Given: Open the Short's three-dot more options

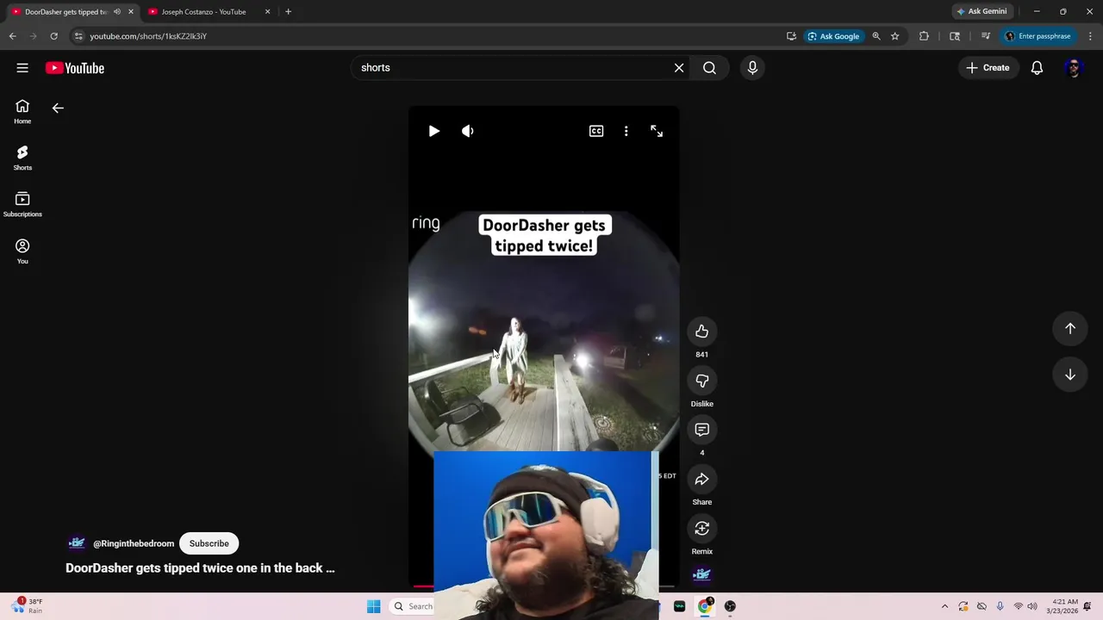Looking at the screenshot, I should pyautogui.click(x=626, y=131).
